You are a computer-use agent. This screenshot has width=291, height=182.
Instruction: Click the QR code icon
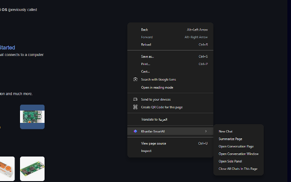(135, 107)
